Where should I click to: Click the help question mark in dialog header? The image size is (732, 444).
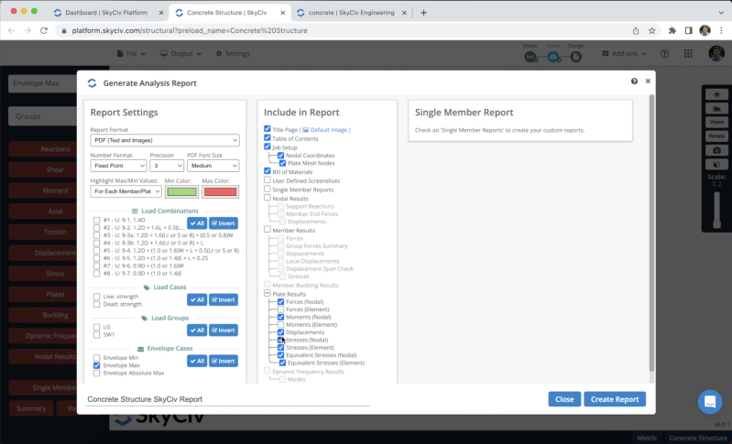pyautogui.click(x=634, y=81)
